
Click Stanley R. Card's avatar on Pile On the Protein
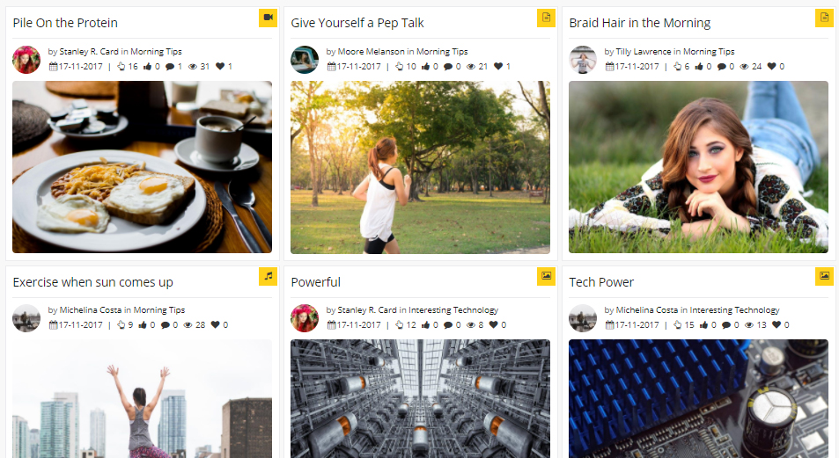click(26, 60)
